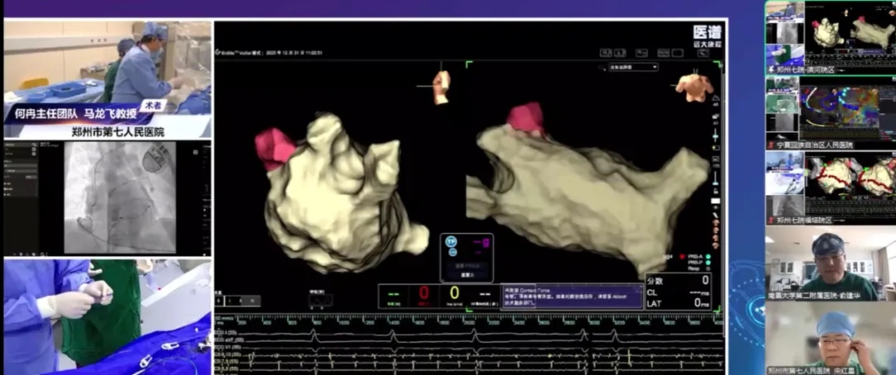Click the yellow time value 0 readout
The height and width of the screenshot is (375, 896).
[454, 294]
